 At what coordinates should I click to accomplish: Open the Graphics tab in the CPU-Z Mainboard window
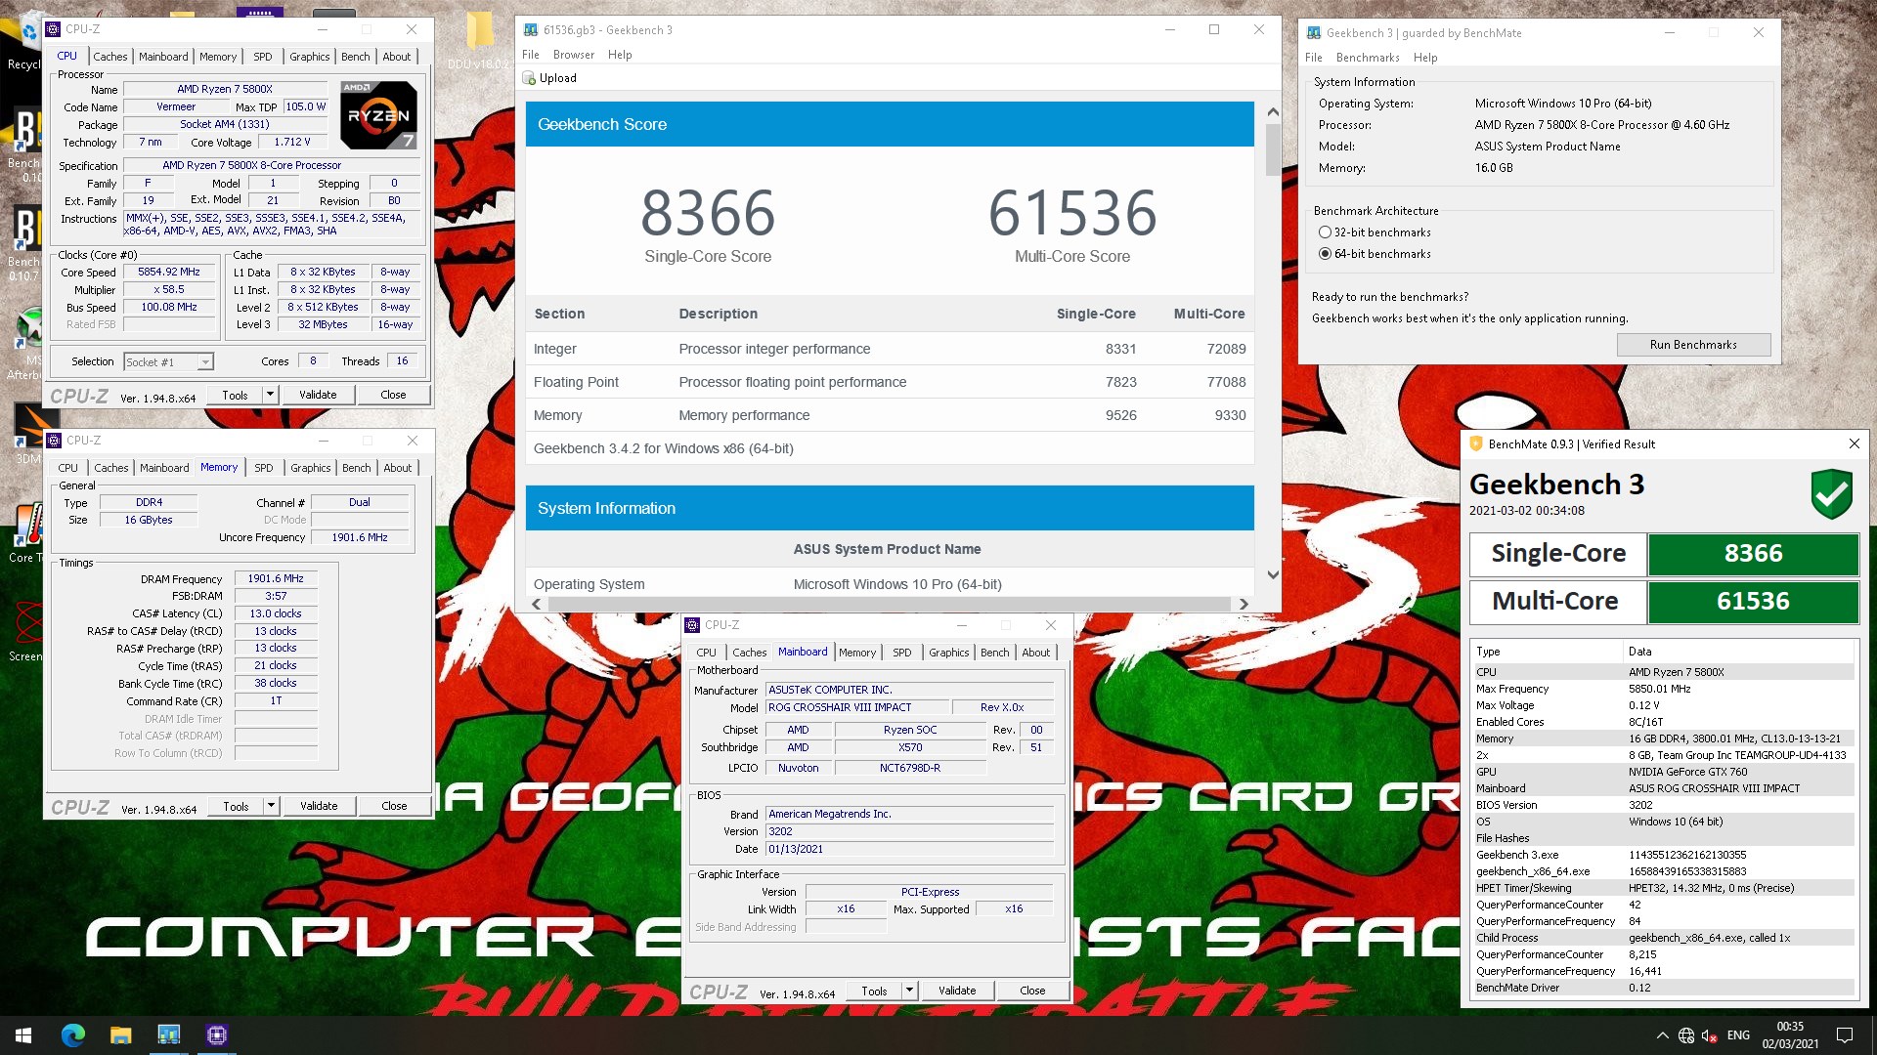pos(949,653)
